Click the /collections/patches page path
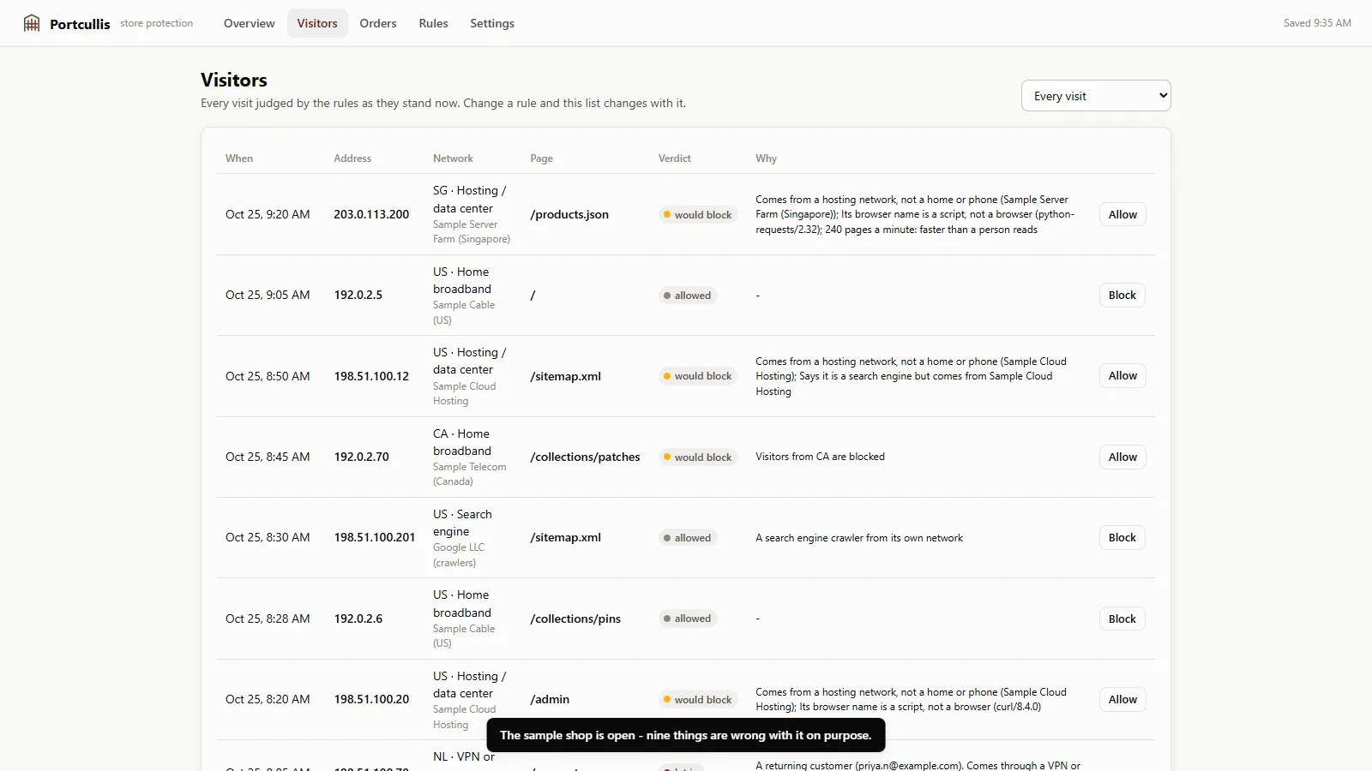This screenshot has width=1372, height=771. coord(585,457)
